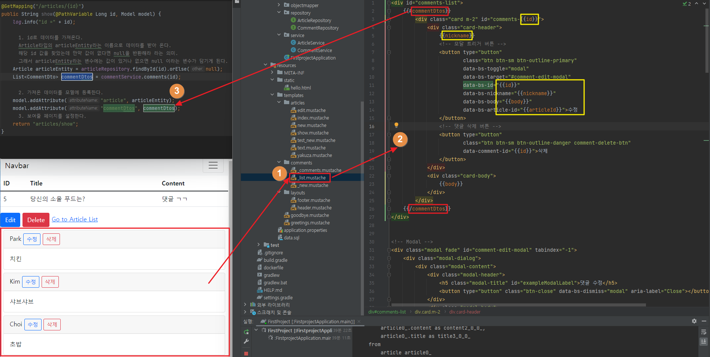Viewport: 710px width, 357px height.
Task: Expand the META-INF folder
Action: tap(272, 73)
